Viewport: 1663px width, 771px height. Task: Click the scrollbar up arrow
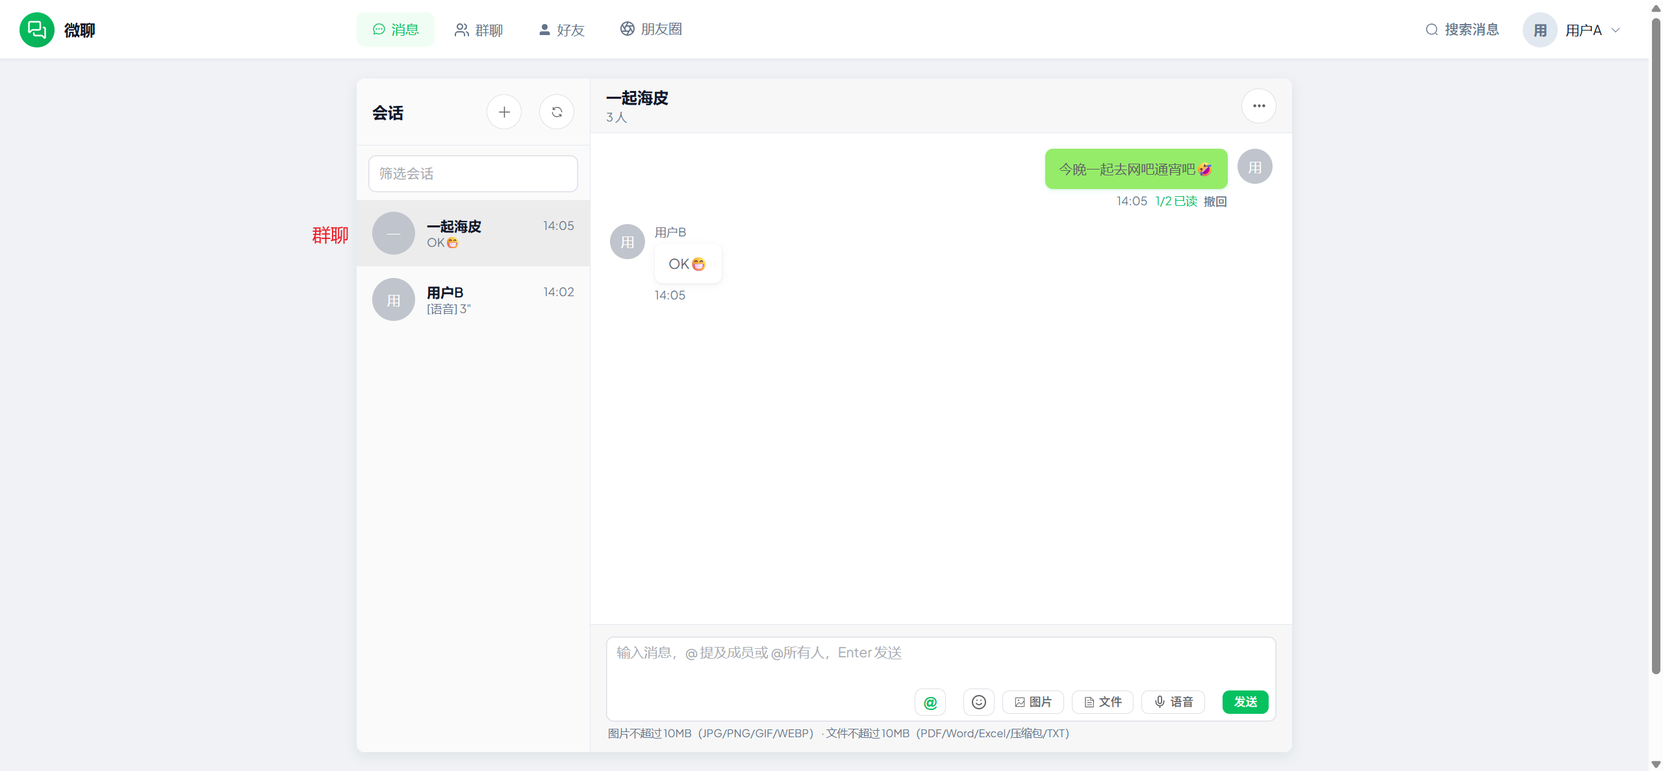coord(1656,8)
